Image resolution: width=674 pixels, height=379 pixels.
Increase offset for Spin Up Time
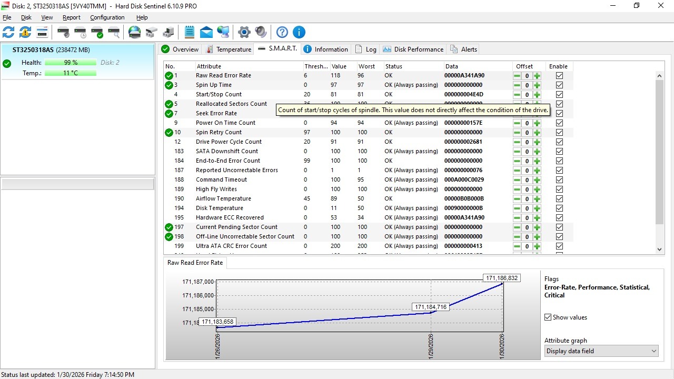pyautogui.click(x=537, y=85)
